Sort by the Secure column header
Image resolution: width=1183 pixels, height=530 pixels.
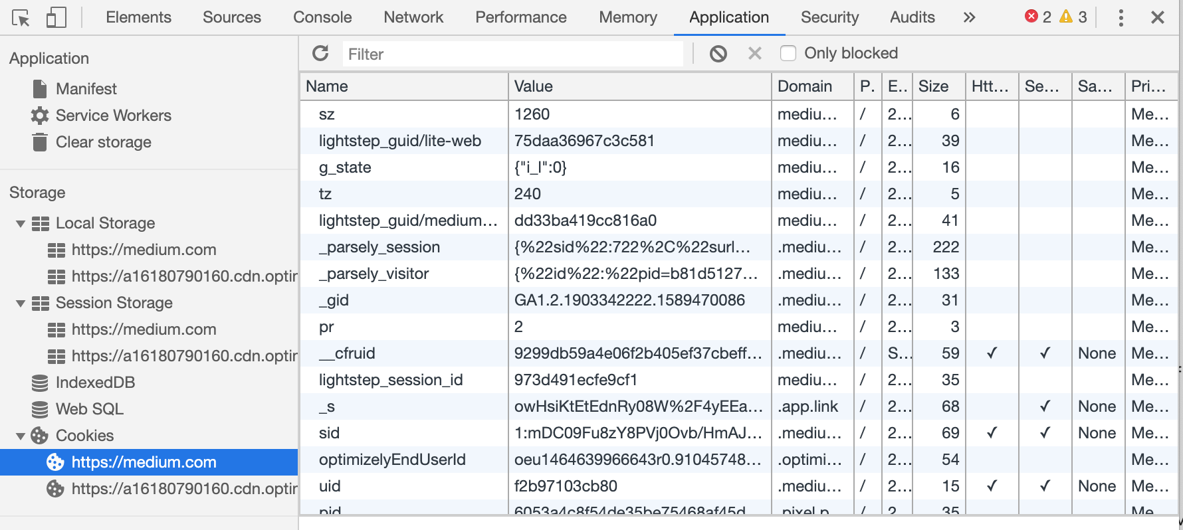1045,86
